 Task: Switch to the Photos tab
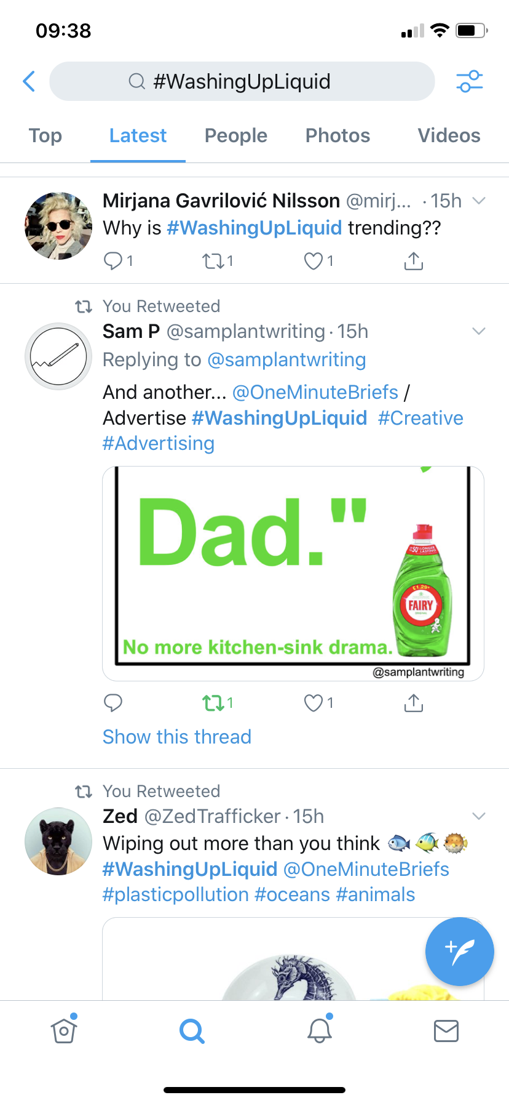337,136
